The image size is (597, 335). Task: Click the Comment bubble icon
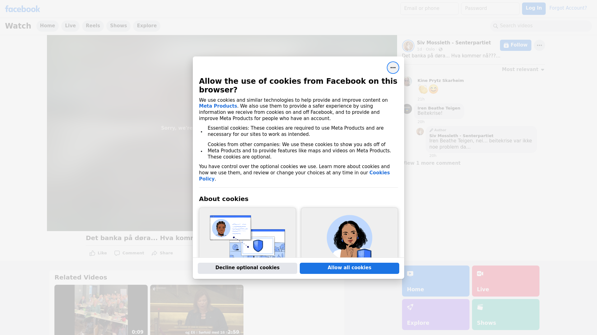117,253
